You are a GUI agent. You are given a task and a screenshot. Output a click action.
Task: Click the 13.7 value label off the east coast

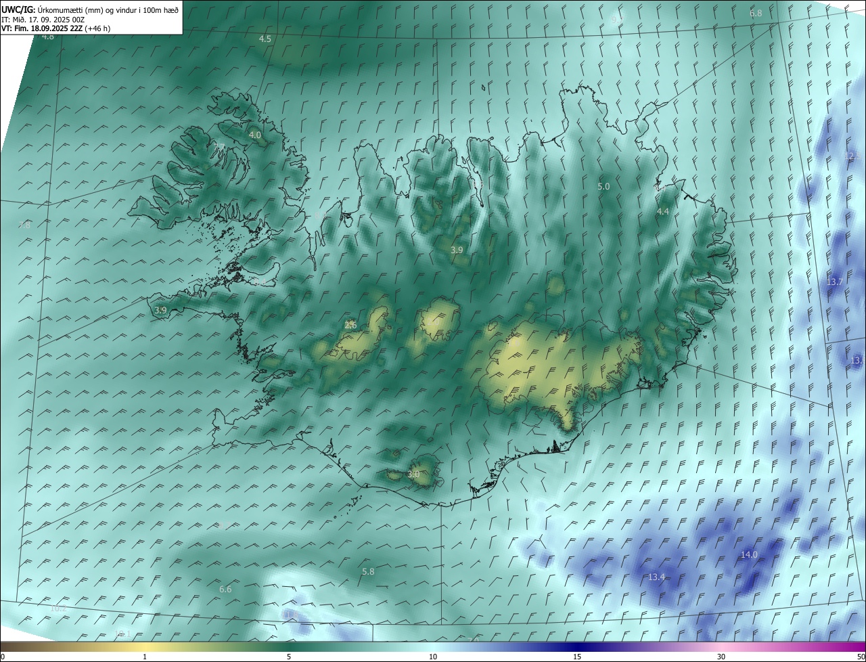pos(834,282)
